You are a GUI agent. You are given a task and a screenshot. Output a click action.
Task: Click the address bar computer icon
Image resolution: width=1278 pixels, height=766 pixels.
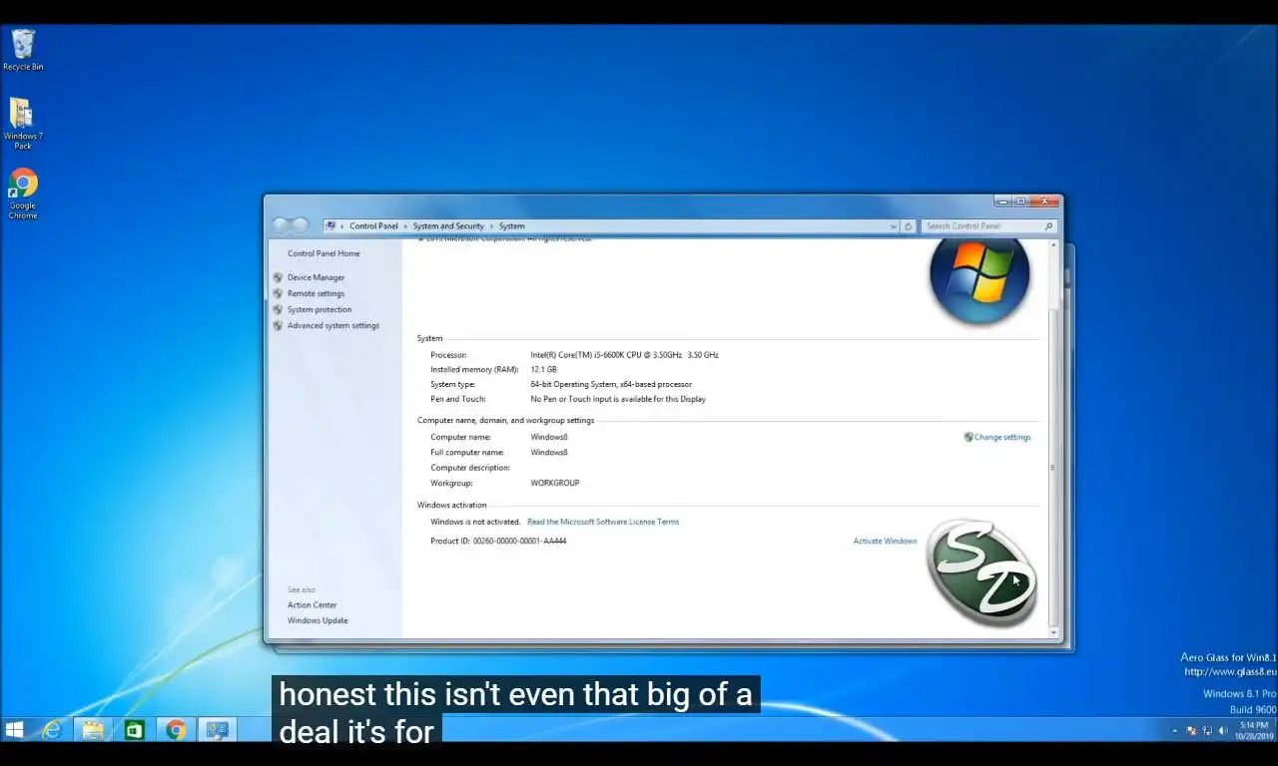tap(330, 226)
